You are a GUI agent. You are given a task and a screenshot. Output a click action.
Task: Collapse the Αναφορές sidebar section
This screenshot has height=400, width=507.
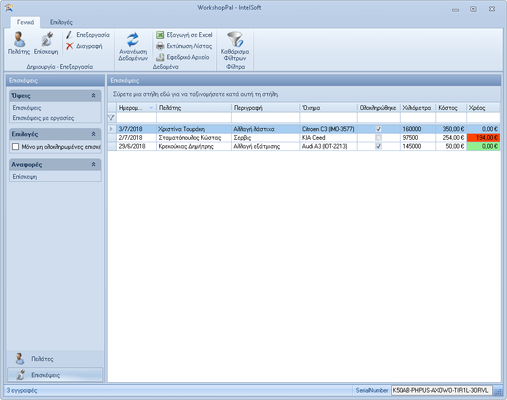[x=93, y=165]
